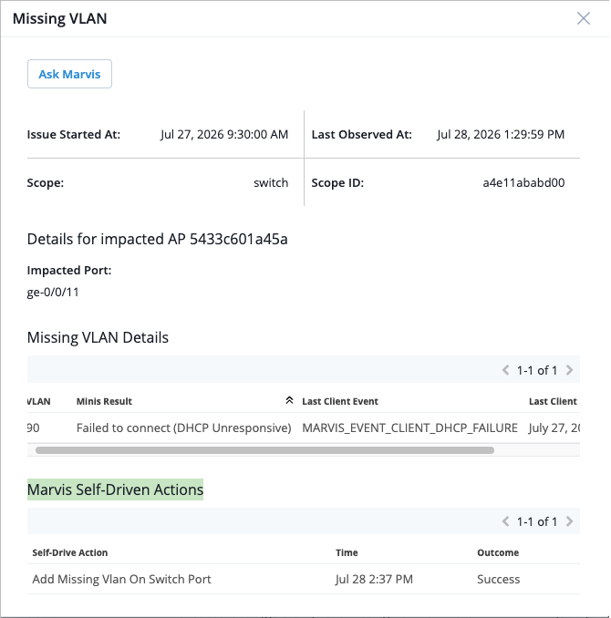Click the 1-1 of 1 count in VLAN Details
The height and width of the screenshot is (618, 611).
coord(537,370)
